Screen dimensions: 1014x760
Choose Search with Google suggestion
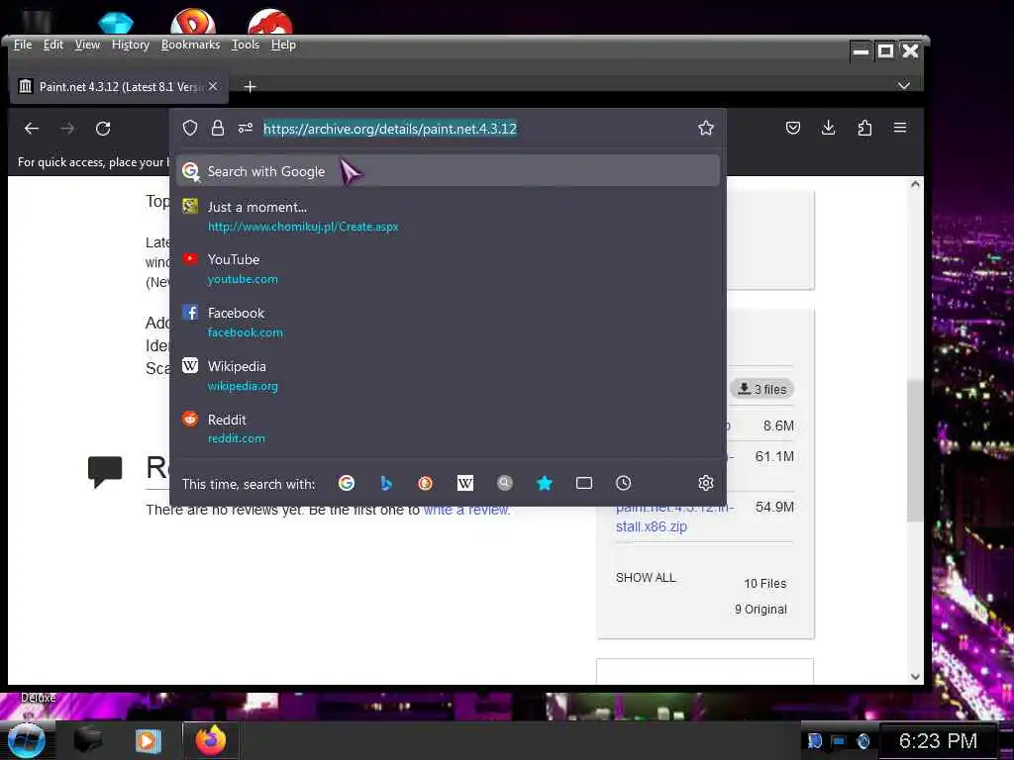tap(449, 171)
